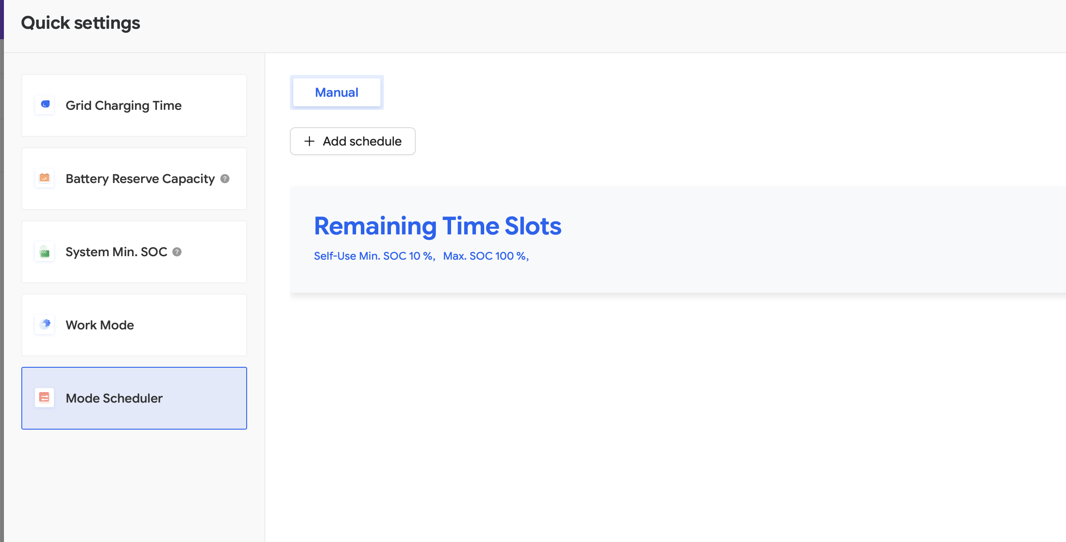Select System Min. SOC from sidebar
The height and width of the screenshot is (542, 1066).
click(134, 252)
